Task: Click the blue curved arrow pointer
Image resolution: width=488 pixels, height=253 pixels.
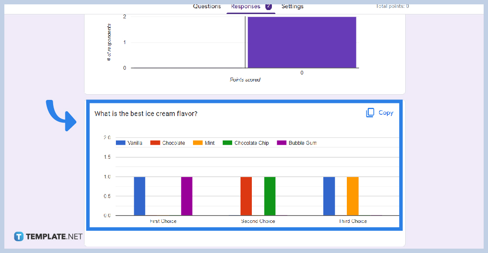Action: tap(61, 115)
